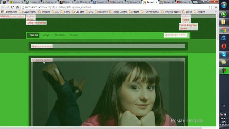Reload the page with the refresh icon
The height and width of the screenshot is (129, 229).
click(x=13, y=7)
